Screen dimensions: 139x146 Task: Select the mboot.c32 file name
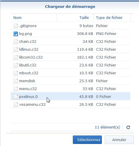29,73
